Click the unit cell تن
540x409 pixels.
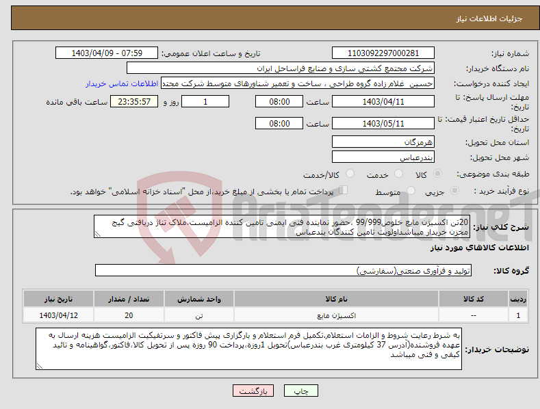(x=199, y=315)
